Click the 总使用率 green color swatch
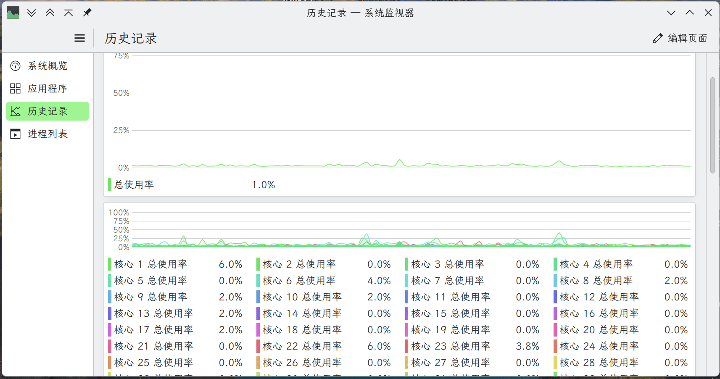Viewport: 720px width, 379px height. [x=110, y=185]
